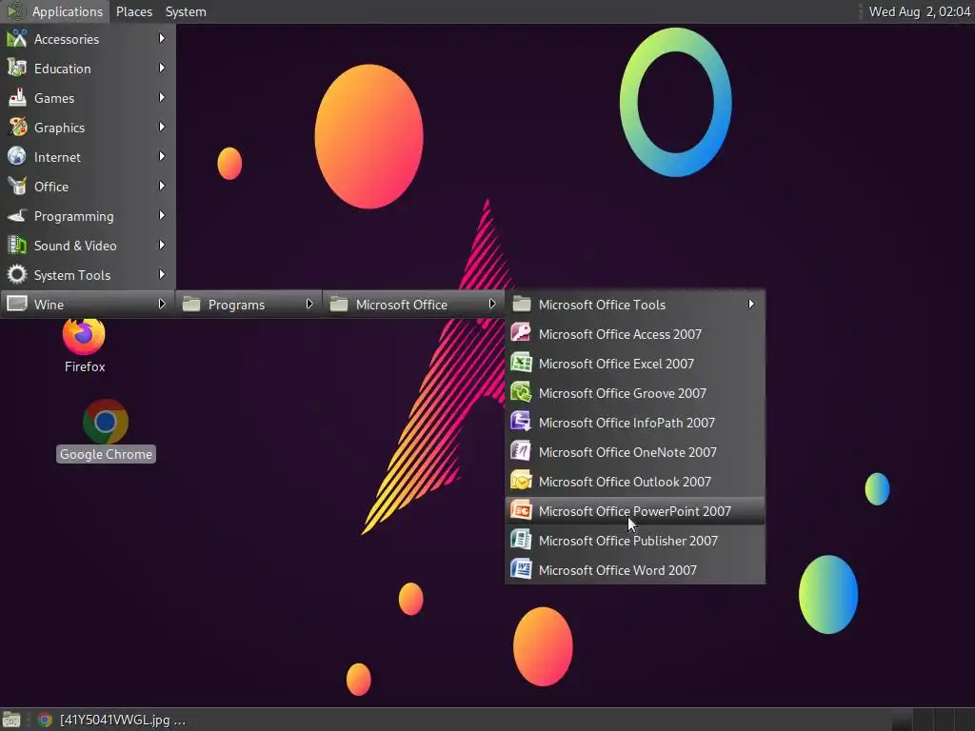
Task: Click the InfoPath 2007 icon
Action: coord(521,422)
